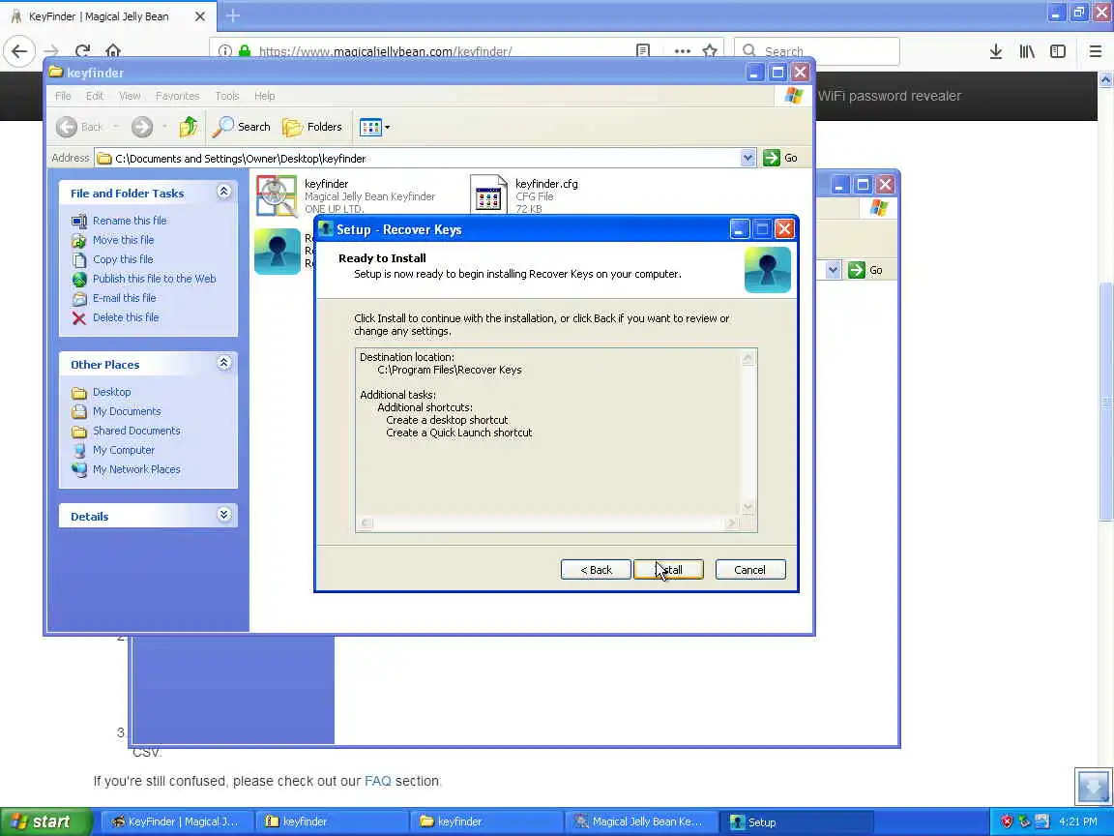Click the Up folder icon in explorer toolbar
The height and width of the screenshot is (836, 1114).
coord(189,127)
